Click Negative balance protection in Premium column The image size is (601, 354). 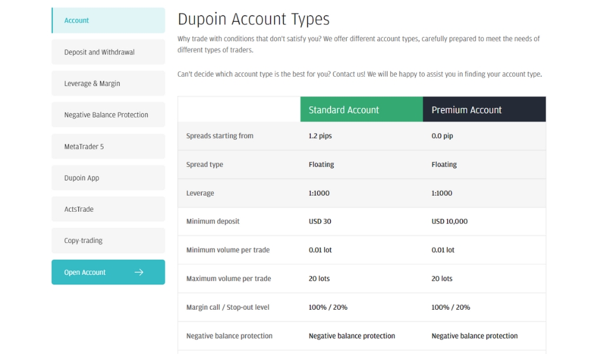pos(474,336)
